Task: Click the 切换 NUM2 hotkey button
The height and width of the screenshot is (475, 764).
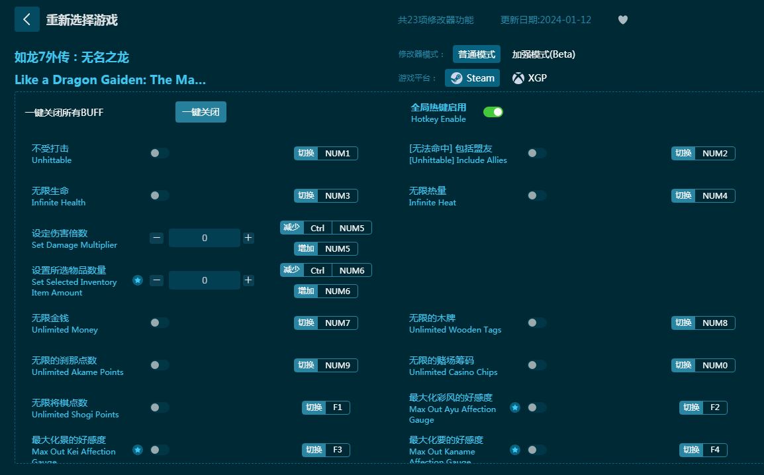Action: pos(703,154)
